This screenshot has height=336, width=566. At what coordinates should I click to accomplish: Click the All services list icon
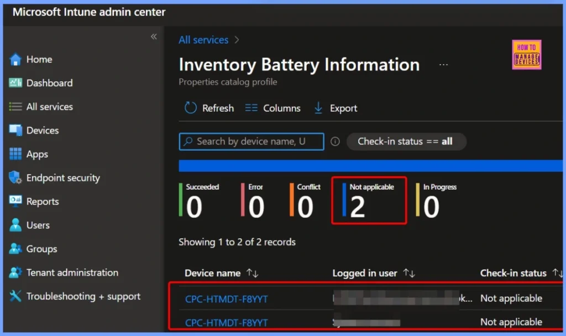click(x=15, y=107)
